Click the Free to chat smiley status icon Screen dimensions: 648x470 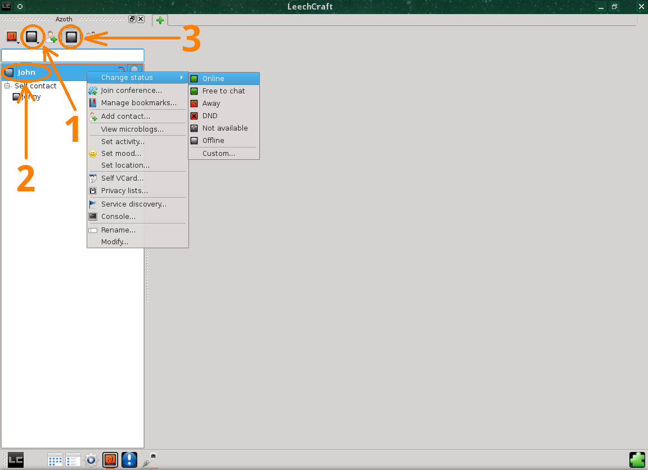click(194, 91)
